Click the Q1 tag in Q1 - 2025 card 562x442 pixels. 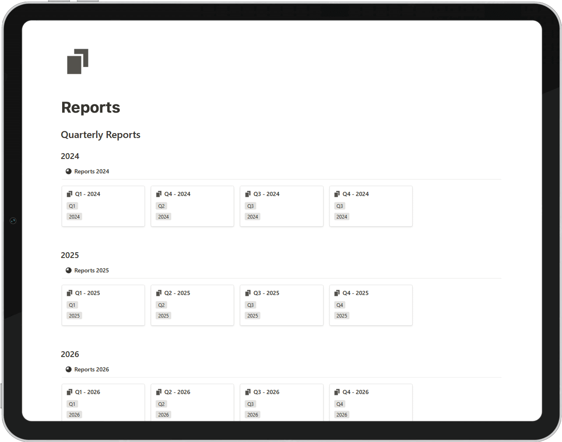(x=72, y=305)
